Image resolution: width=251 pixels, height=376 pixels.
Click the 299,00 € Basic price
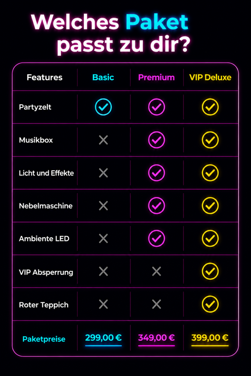(x=103, y=338)
